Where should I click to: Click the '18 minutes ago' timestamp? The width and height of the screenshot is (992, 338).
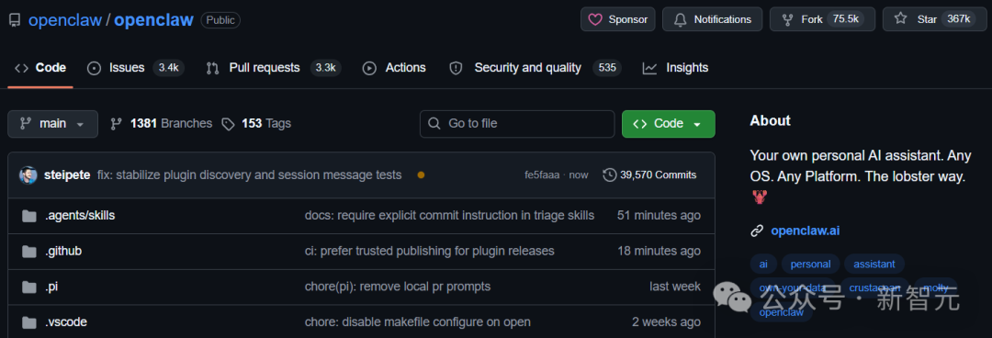(x=659, y=252)
